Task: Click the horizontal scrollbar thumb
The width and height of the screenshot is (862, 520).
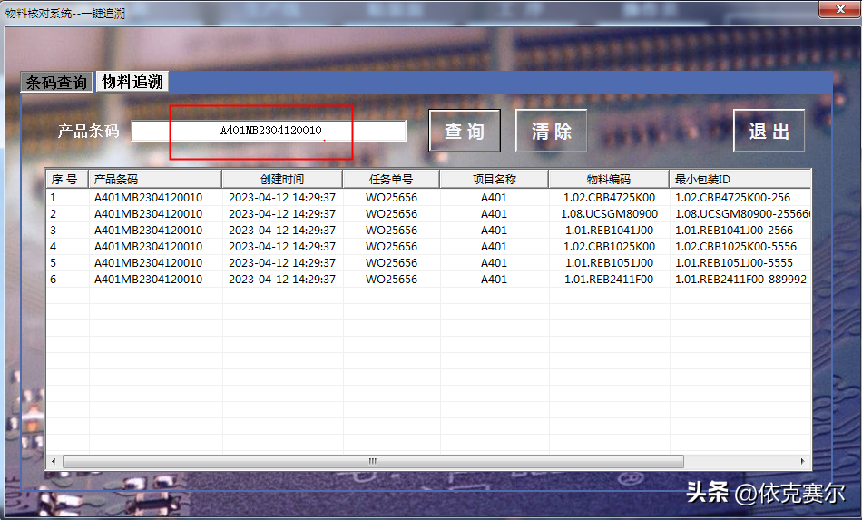Action: (x=373, y=461)
